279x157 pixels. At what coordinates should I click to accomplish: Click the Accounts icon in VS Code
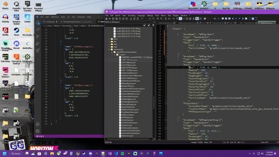click(37, 124)
